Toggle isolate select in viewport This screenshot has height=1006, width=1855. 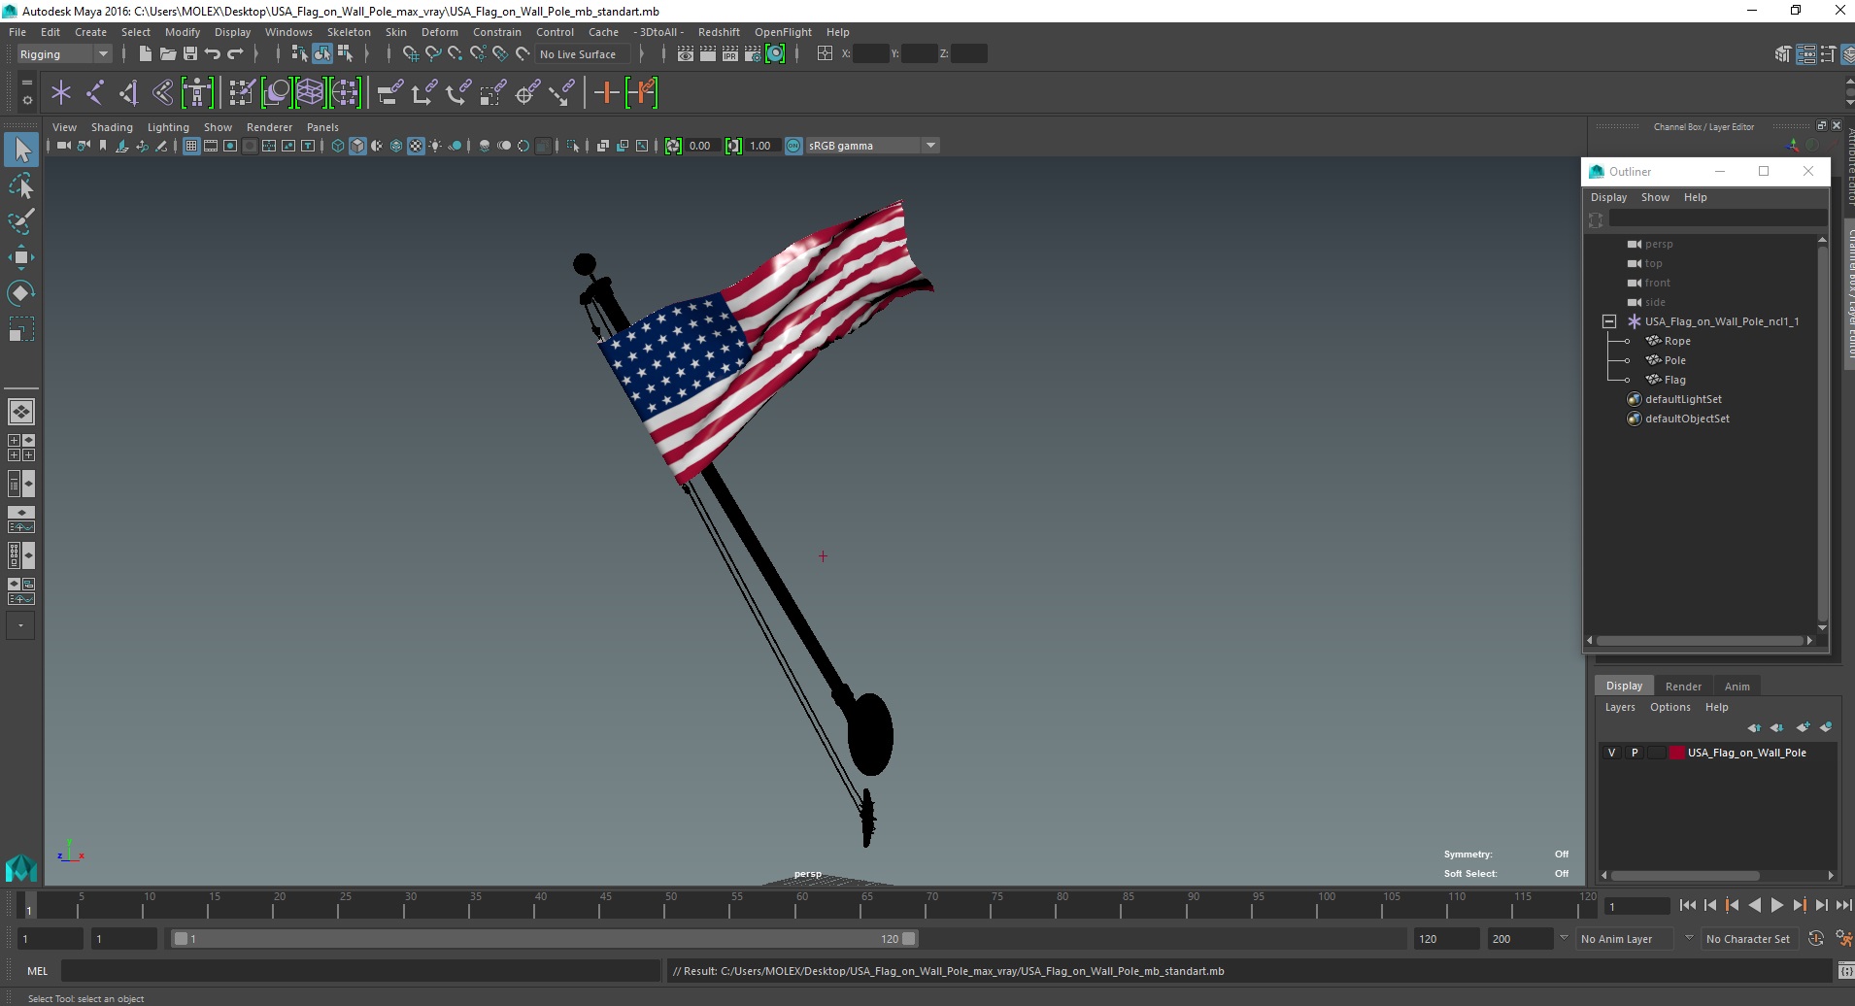[x=573, y=146]
